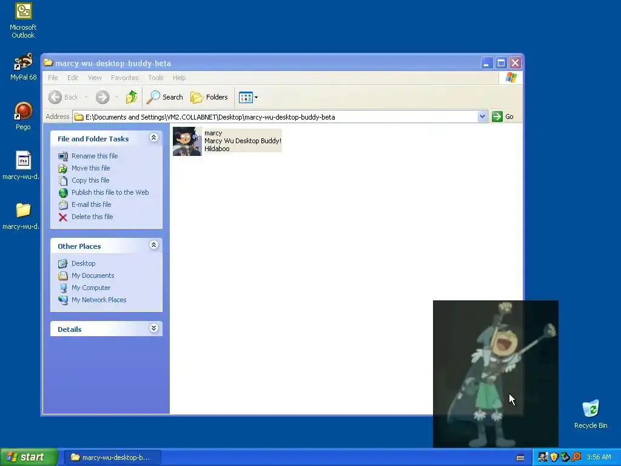Click the Forward arrow in Explorer toolbar
This screenshot has height=466, width=621.
[x=102, y=97]
